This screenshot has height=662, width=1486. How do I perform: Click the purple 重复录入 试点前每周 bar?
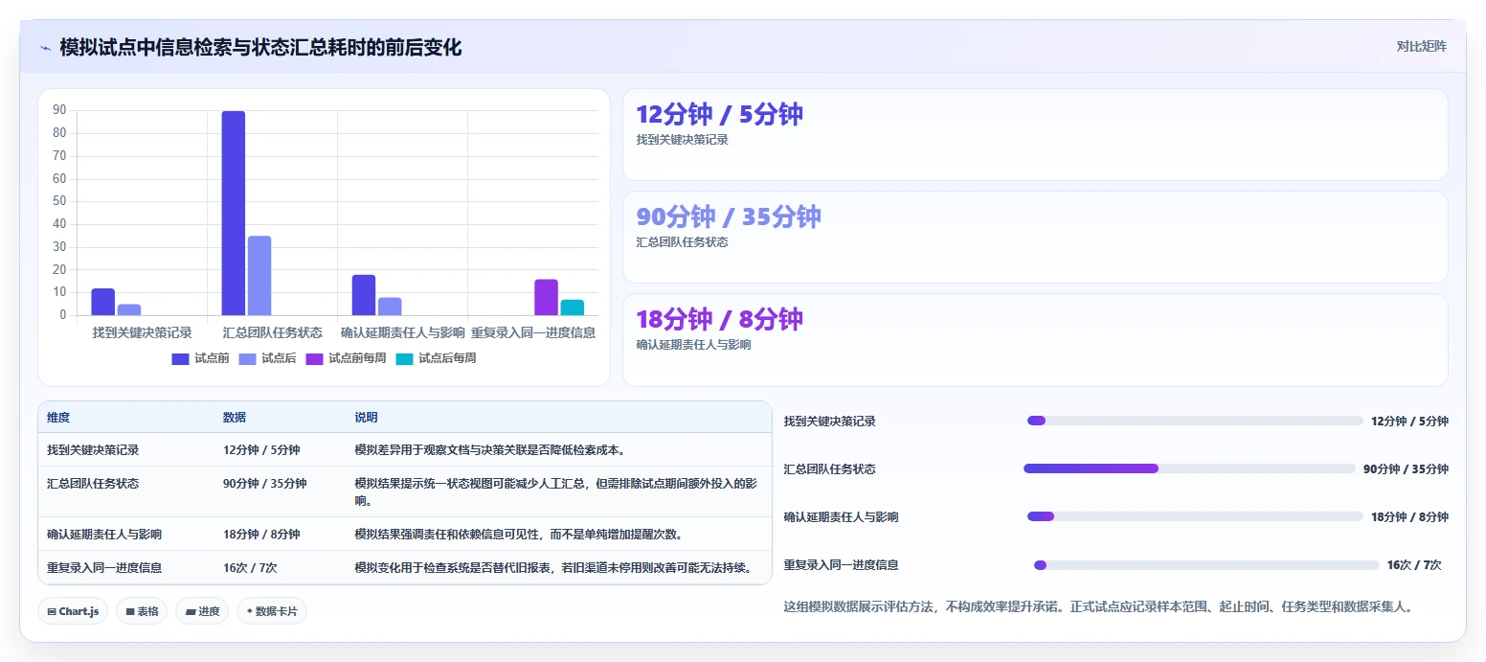546,297
